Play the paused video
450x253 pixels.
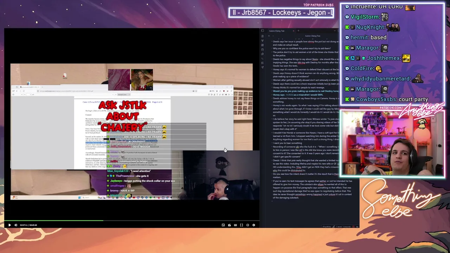(9, 225)
